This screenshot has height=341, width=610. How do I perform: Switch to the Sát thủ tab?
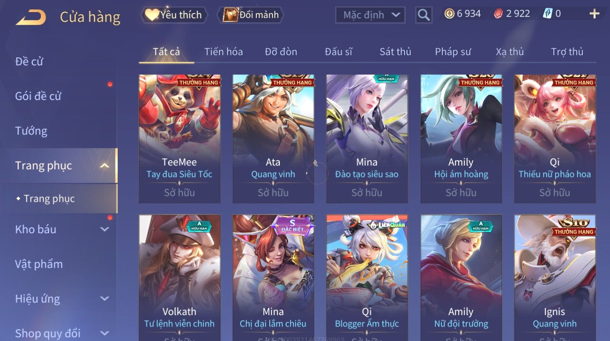coord(395,52)
